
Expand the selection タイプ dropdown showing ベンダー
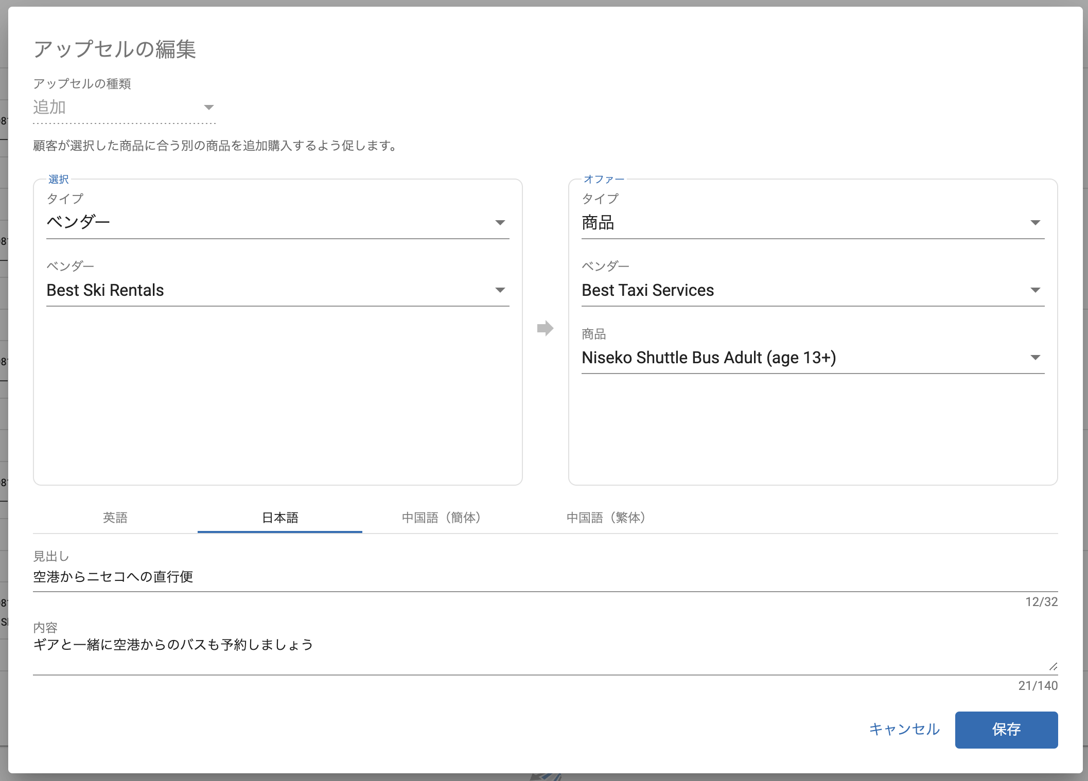coord(277,222)
